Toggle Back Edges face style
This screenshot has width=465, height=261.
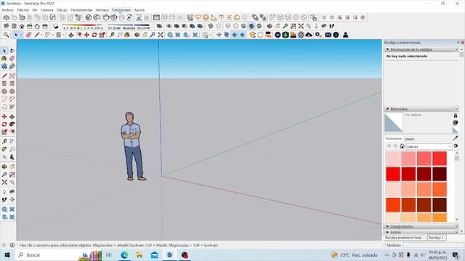click(218, 26)
